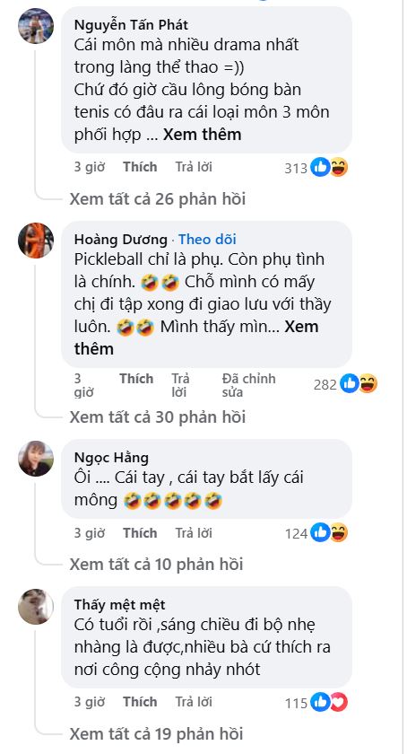Open Ngọc Hằng's avatar photo
Image resolution: width=407 pixels, height=754 pixels.
click(x=36, y=459)
